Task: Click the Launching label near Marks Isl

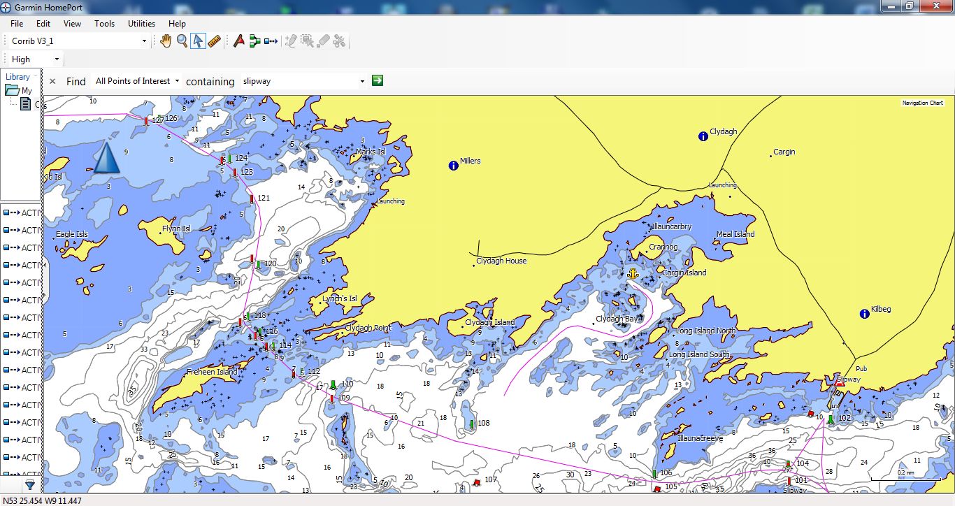Action: pyautogui.click(x=391, y=201)
